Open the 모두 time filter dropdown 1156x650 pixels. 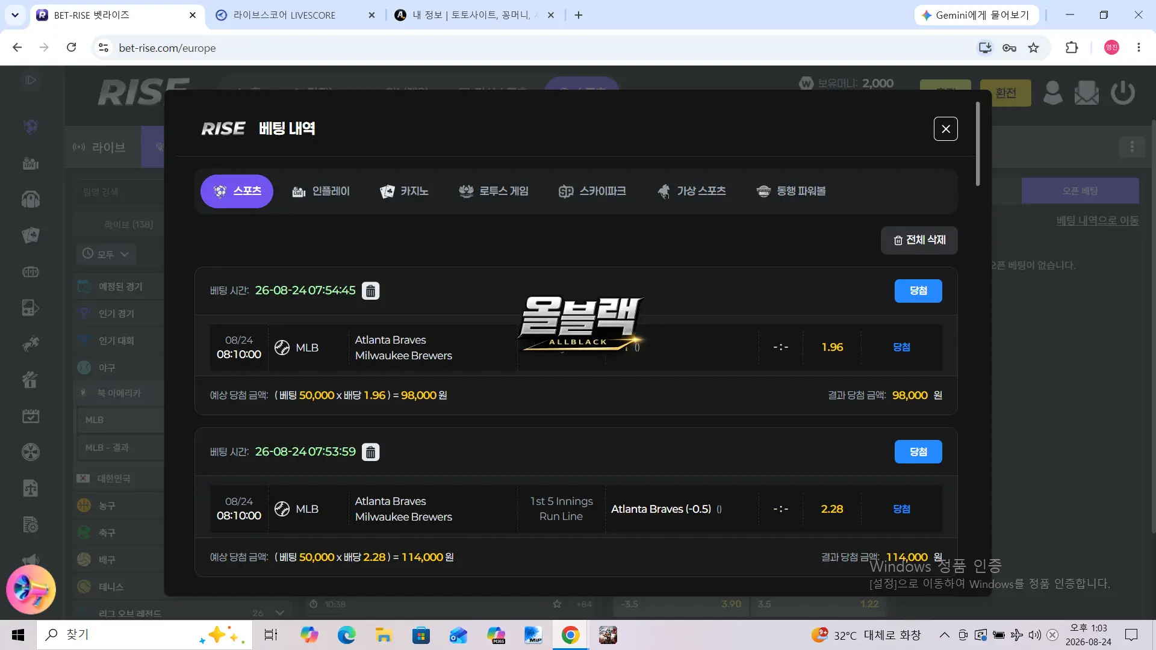click(107, 255)
